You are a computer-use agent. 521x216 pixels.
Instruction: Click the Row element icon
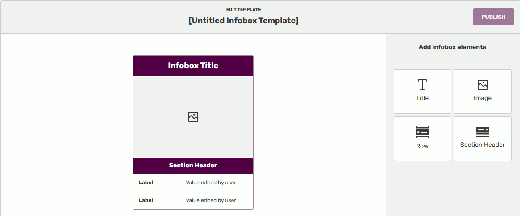(422, 132)
